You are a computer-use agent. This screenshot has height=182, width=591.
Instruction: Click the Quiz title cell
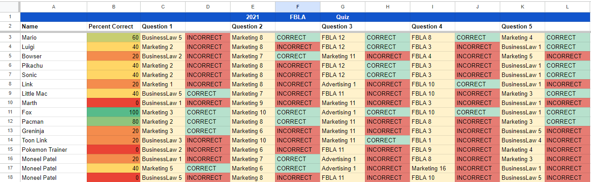click(342, 17)
